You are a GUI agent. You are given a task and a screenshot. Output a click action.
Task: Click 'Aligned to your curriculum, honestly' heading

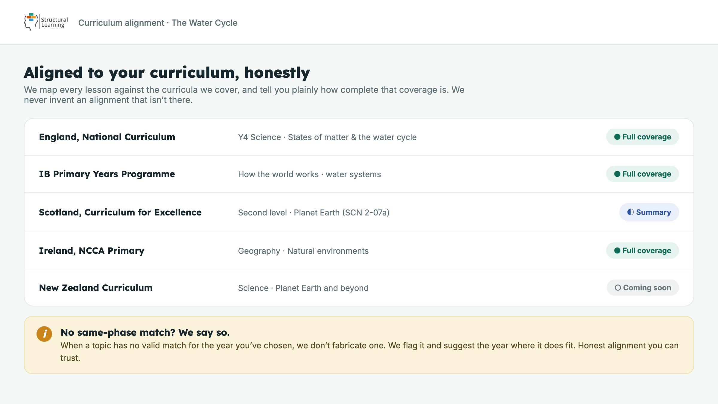coord(167,73)
